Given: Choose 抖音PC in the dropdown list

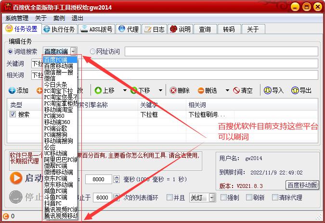Looking at the screenshot, I should pyautogui.click(x=60, y=203).
